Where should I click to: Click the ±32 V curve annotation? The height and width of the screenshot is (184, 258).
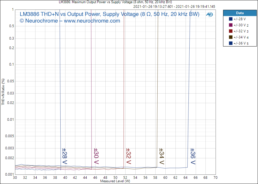click(x=128, y=156)
